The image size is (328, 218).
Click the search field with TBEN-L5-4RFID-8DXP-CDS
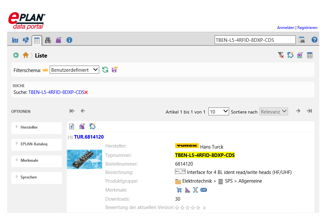[x=255, y=40]
